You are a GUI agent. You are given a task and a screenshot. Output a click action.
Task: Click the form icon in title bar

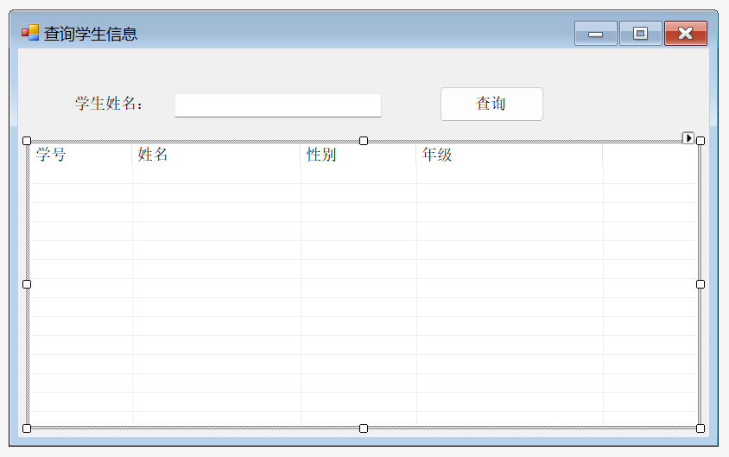30,33
